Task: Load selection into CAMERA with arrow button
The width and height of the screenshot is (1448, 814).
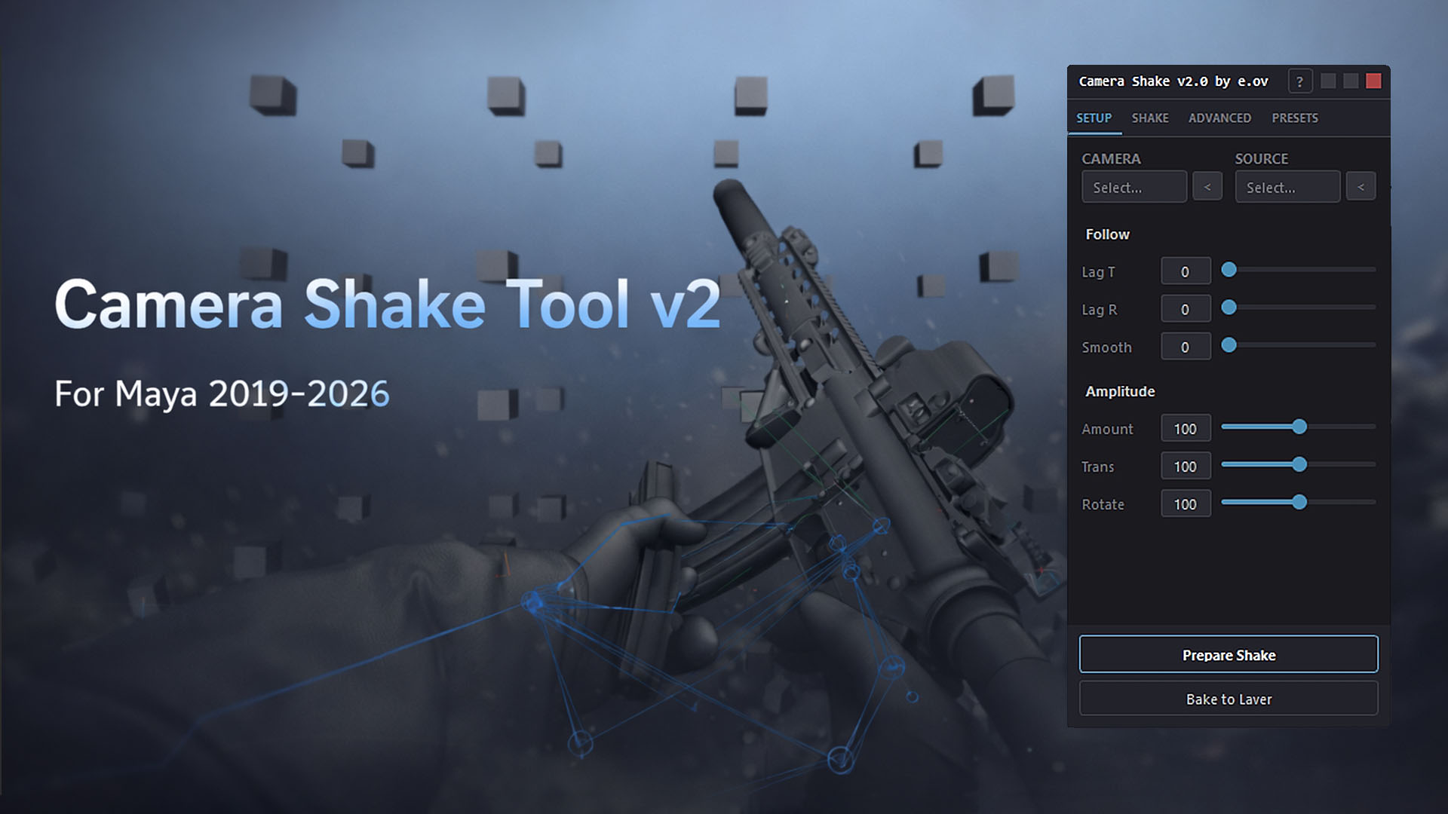Action: point(1207,187)
